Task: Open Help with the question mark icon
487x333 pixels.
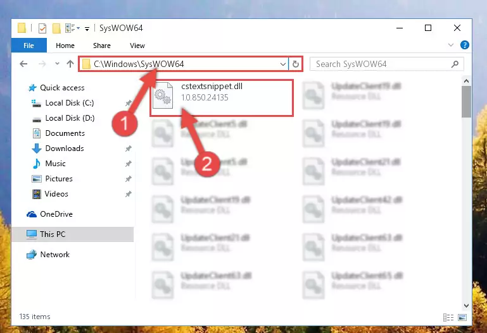Action: click(465, 45)
